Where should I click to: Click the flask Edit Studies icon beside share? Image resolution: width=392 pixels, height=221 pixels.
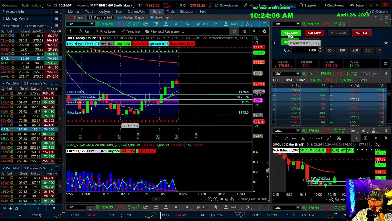166,24
